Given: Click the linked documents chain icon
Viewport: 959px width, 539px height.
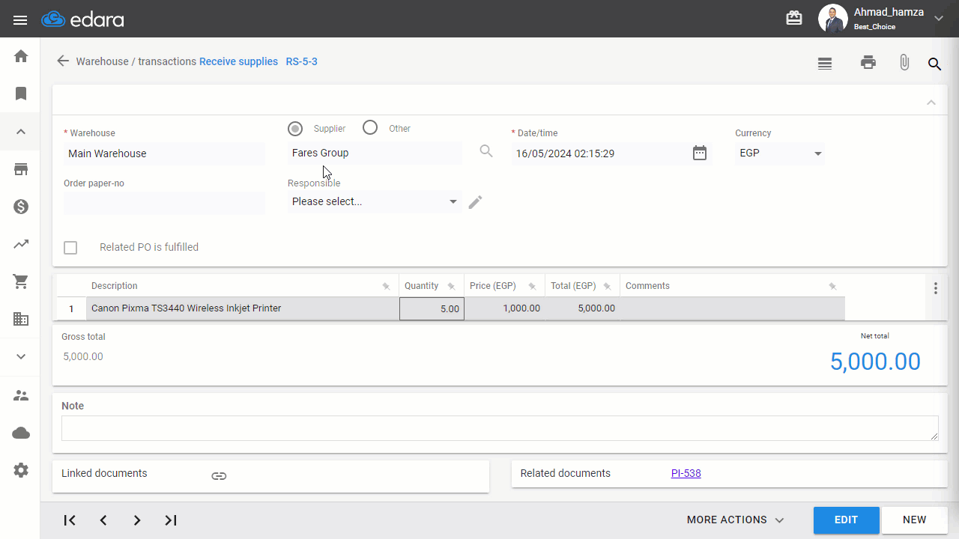Looking at the screenshot, I should [219, 475].
